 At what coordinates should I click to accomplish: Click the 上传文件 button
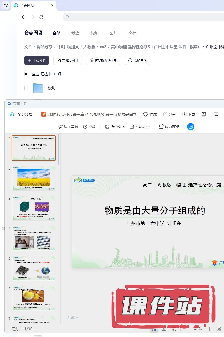(37, 60)
